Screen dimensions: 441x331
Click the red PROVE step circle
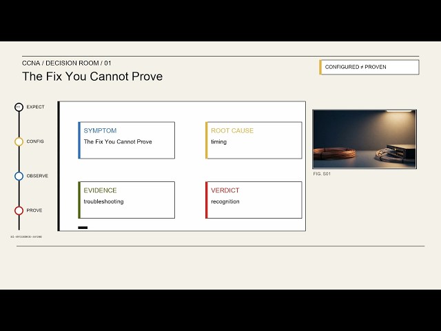click(19, 210)
